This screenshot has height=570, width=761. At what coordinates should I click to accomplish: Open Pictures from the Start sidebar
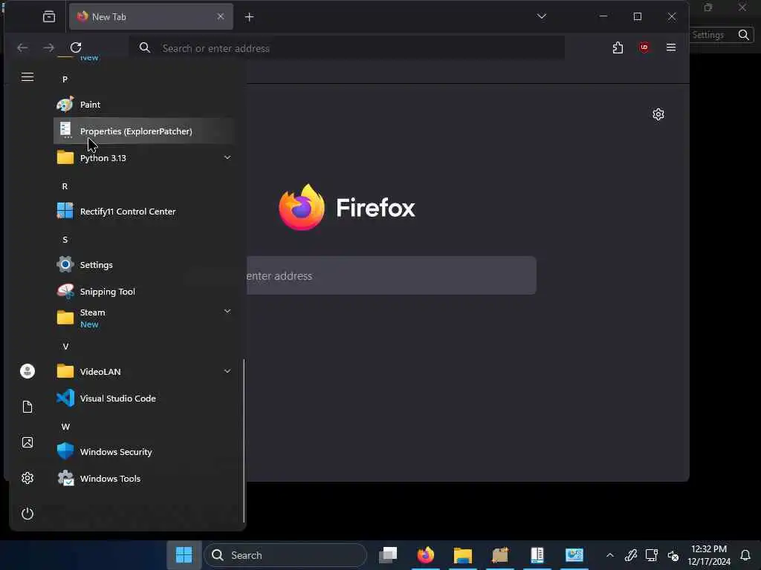click(x=27, y=442)
